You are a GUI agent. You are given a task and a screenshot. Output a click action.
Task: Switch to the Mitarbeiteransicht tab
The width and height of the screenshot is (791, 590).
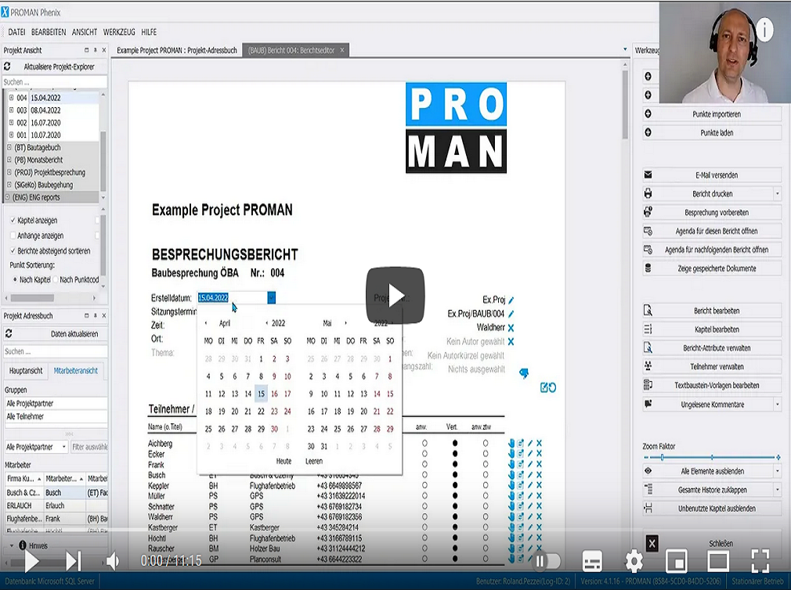[75, 372]
